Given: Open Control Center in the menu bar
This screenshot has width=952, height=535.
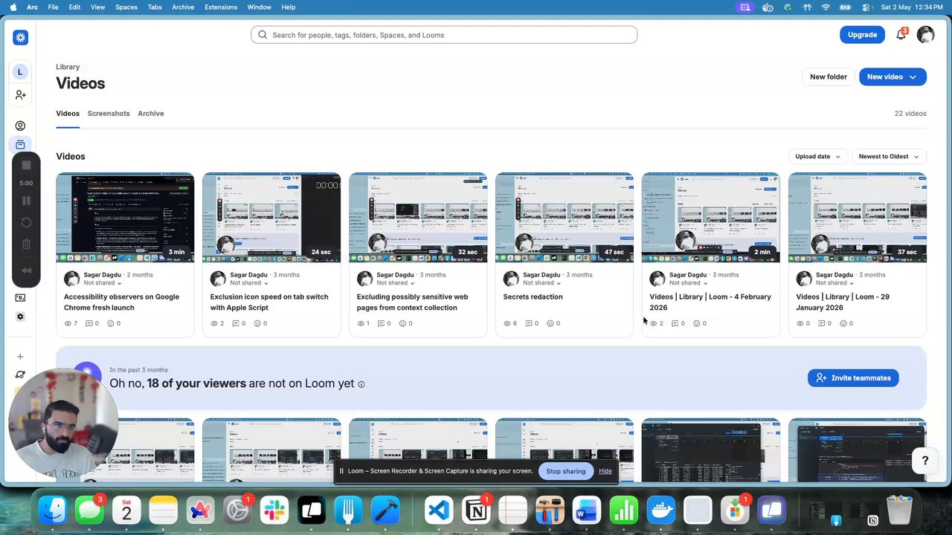Looking at the screenshot, I should (x=866, y=7).
